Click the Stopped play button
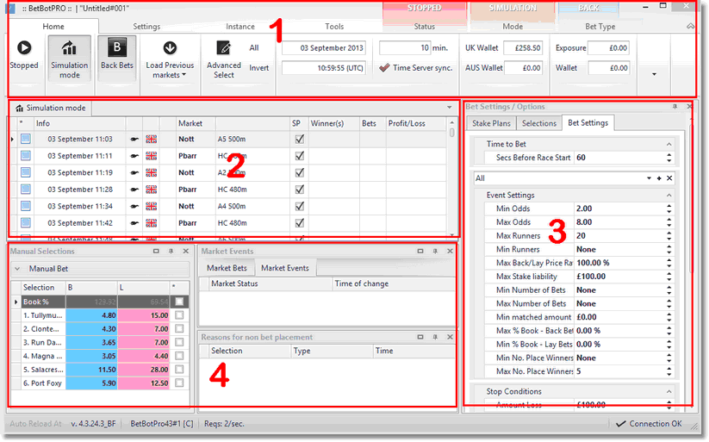709x442 pixels. (24, 49)
